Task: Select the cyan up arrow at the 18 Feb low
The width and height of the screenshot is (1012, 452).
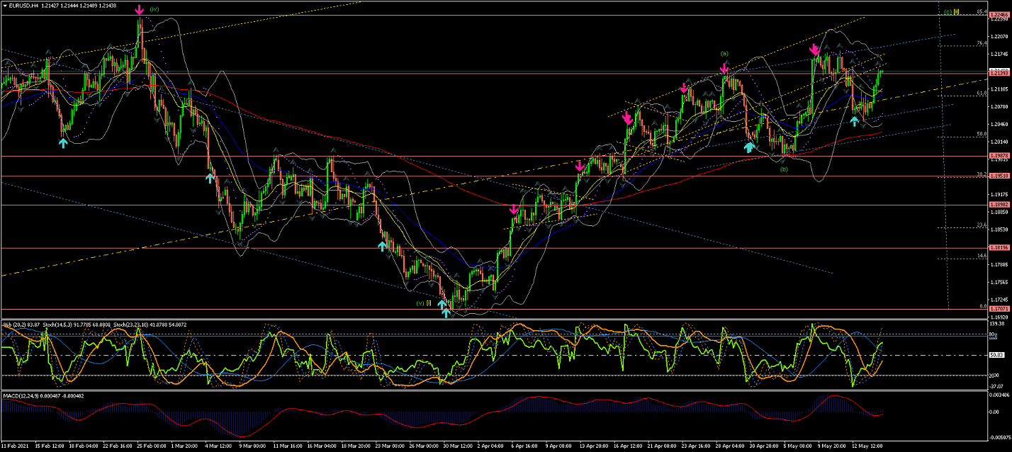Action: click(x=63, y=142)
